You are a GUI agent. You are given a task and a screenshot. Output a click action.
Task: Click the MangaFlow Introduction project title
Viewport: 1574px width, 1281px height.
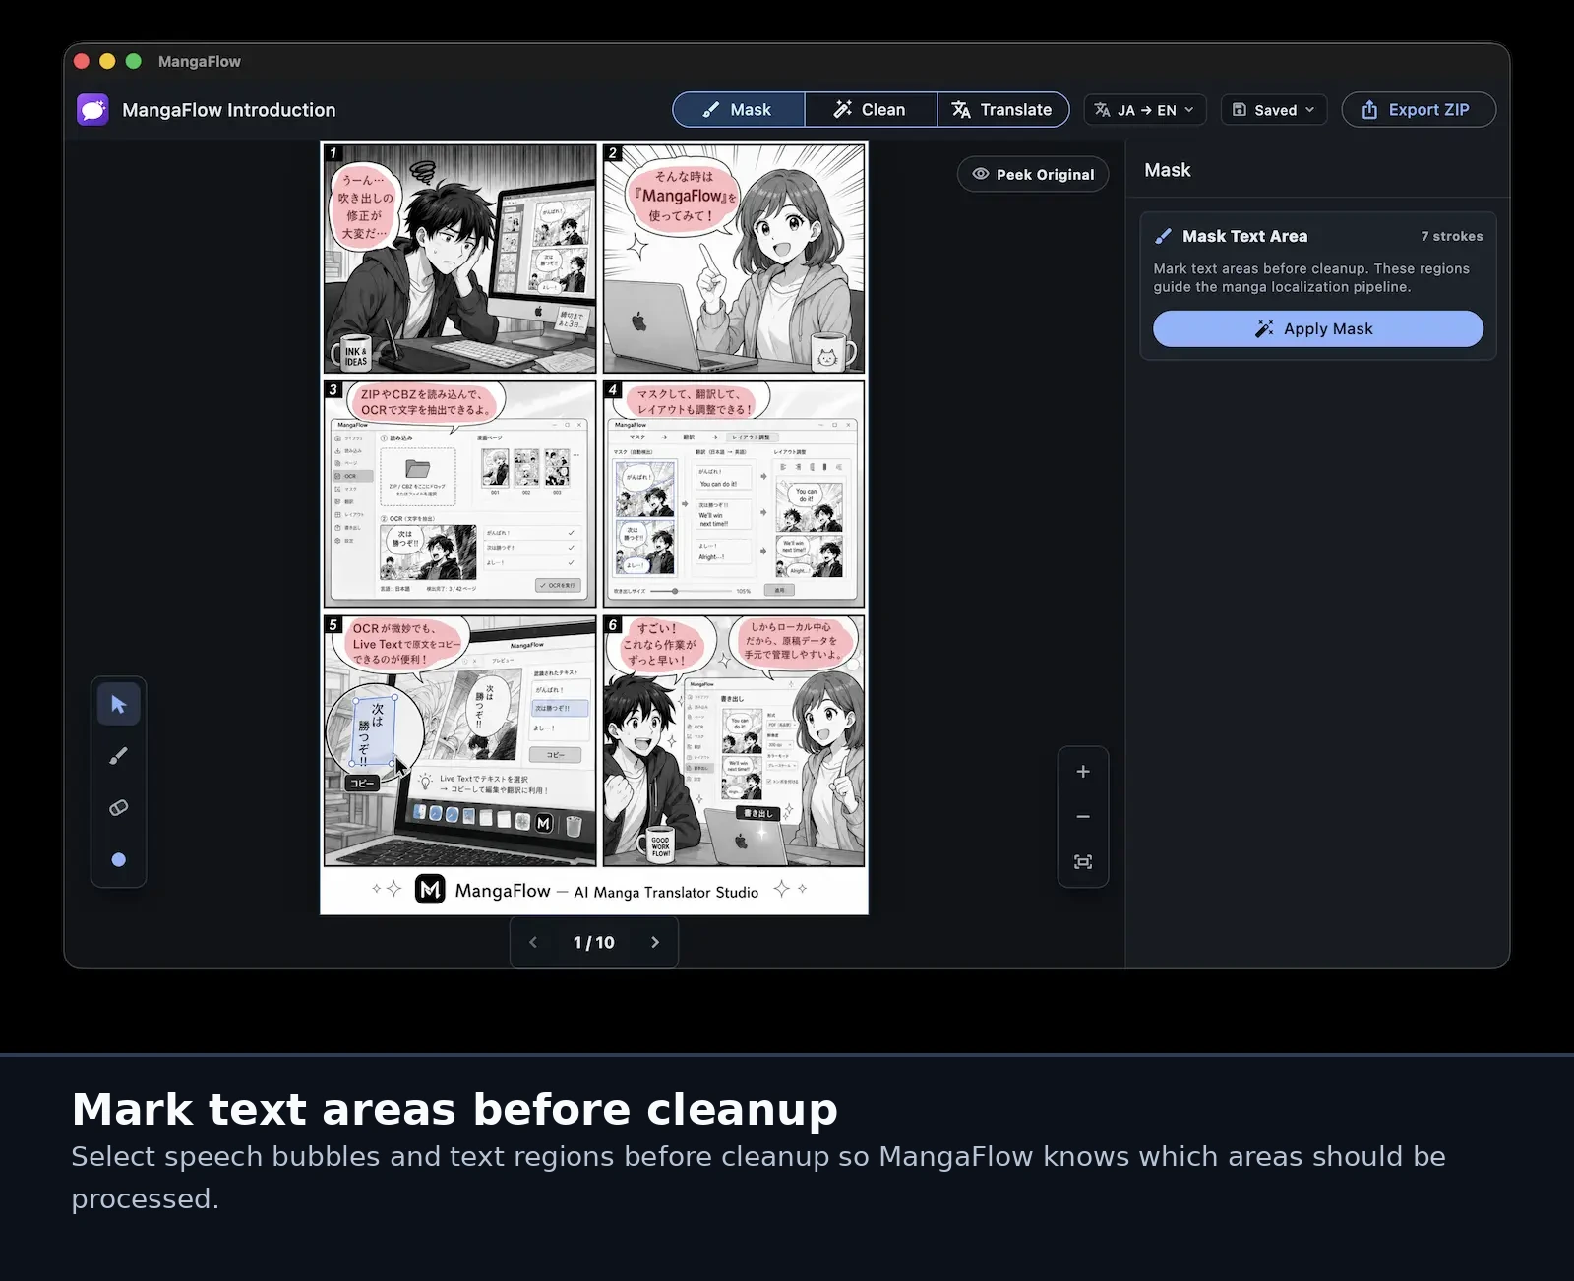[229, 110]
